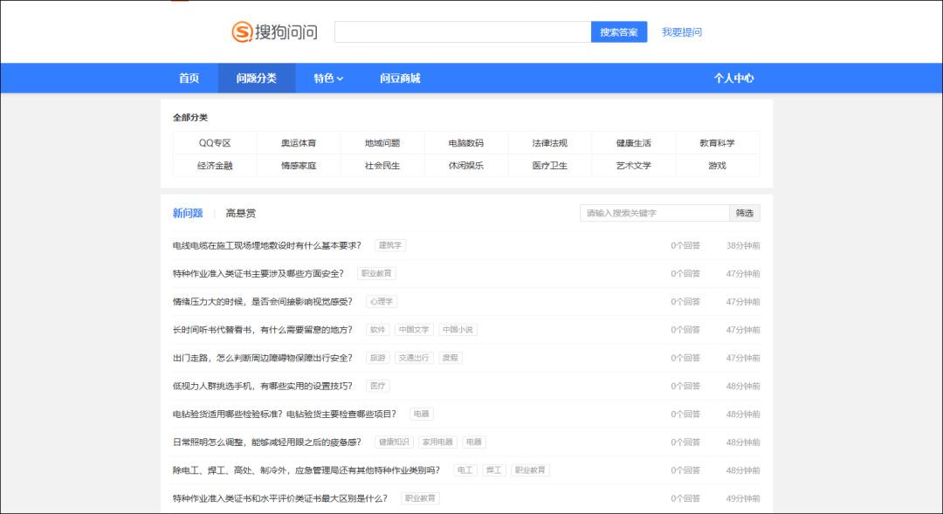943x514 pixels.
Task: Open question about 长时间听书代替看书
Action: tap(262, 330)
